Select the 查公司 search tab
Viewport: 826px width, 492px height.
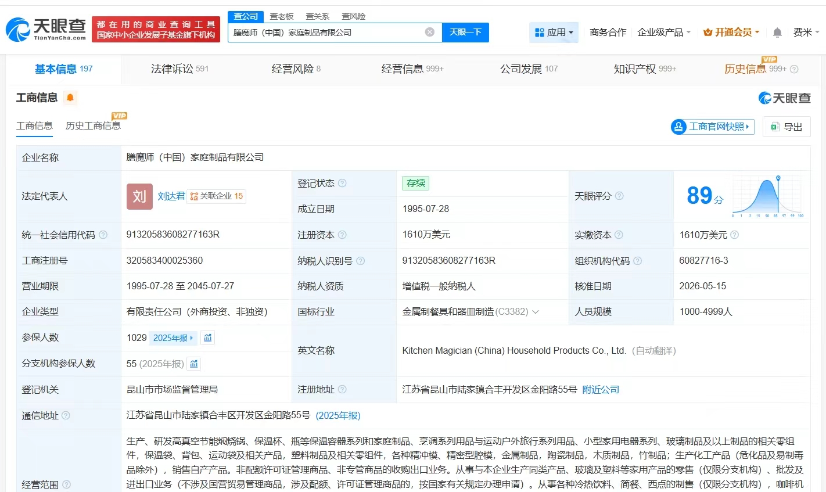click(x=246, y=16)
